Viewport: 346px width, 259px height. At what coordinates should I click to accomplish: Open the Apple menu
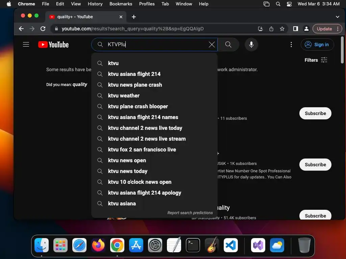coord(9,4)
